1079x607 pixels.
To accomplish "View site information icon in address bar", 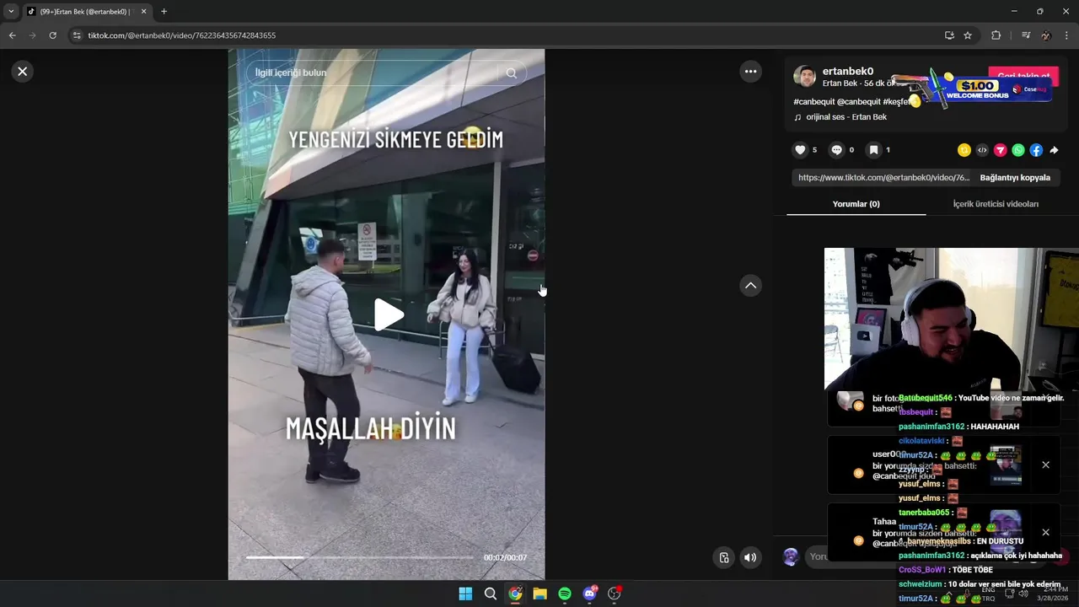I will click(77, 35).
